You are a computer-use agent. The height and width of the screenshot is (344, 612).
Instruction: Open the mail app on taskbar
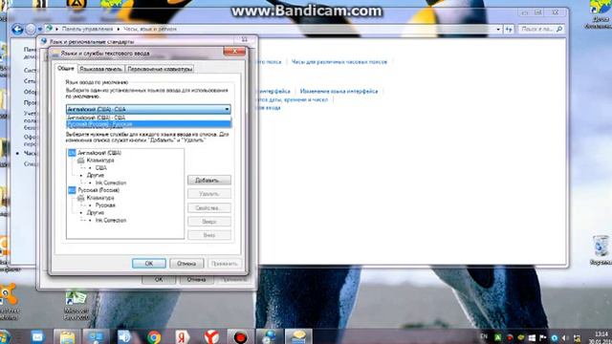(37, 336)
